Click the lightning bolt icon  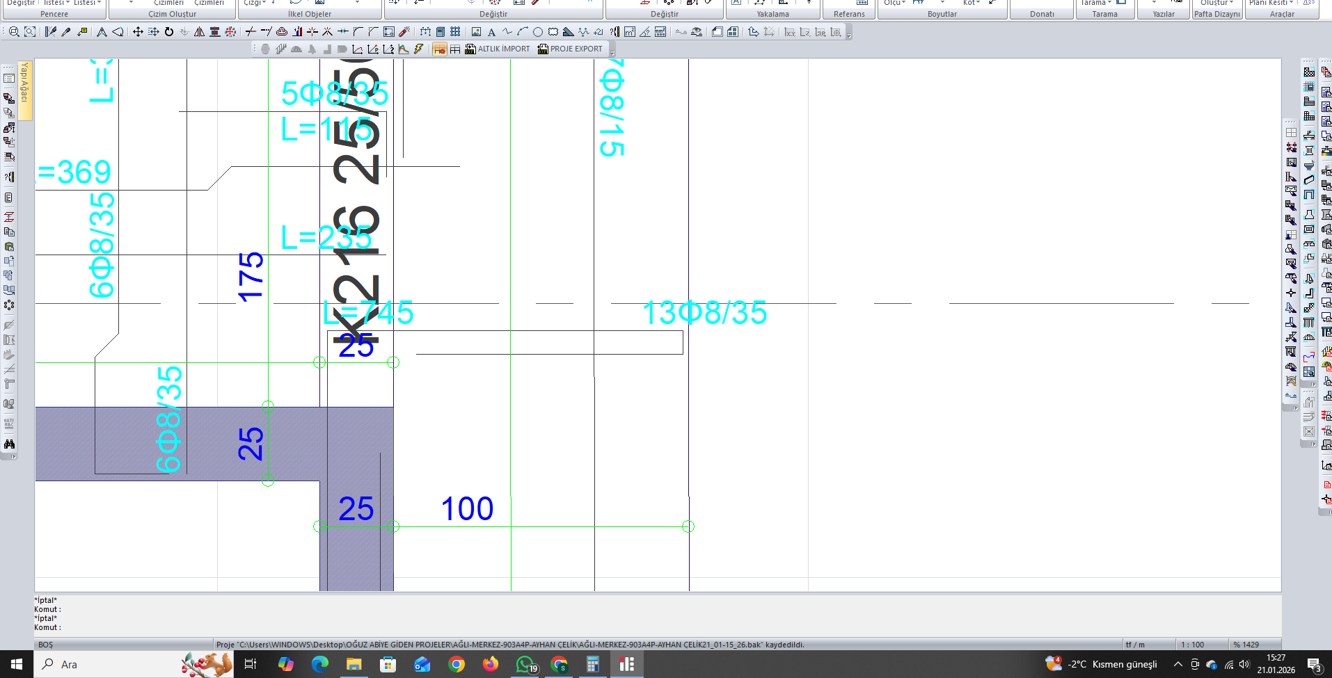click(418, 49)
